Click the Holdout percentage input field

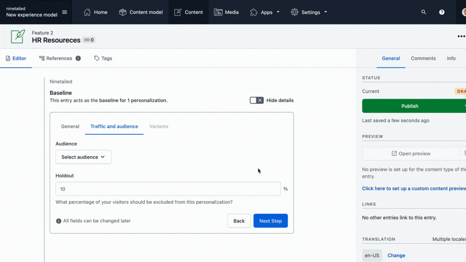[x=168, y=189]
